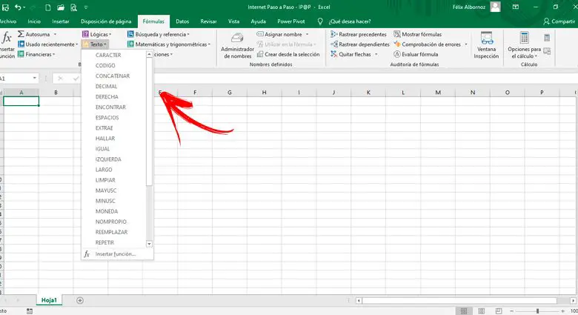Open Usado recientemente functions
This screenshot has height=315, width=578.
pyautogui.click(x=48, y=44)
